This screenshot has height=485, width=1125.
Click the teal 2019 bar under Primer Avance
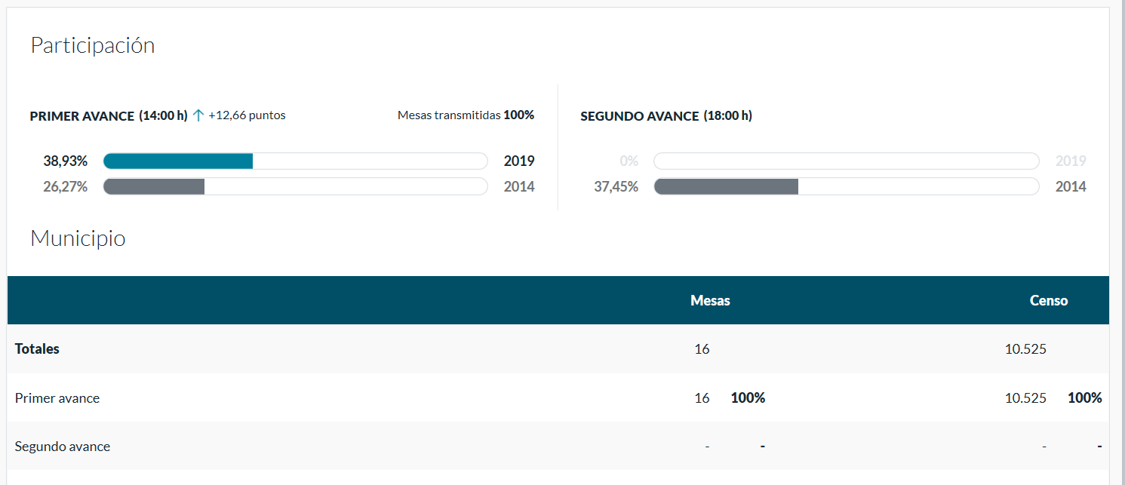pyautogui.click(x=178, y=161)
